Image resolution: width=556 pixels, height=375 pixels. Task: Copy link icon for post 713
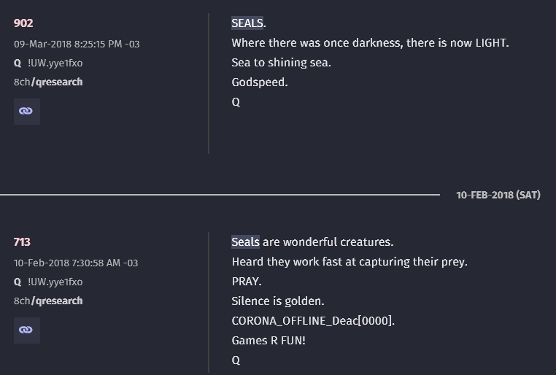coord(26,330)
